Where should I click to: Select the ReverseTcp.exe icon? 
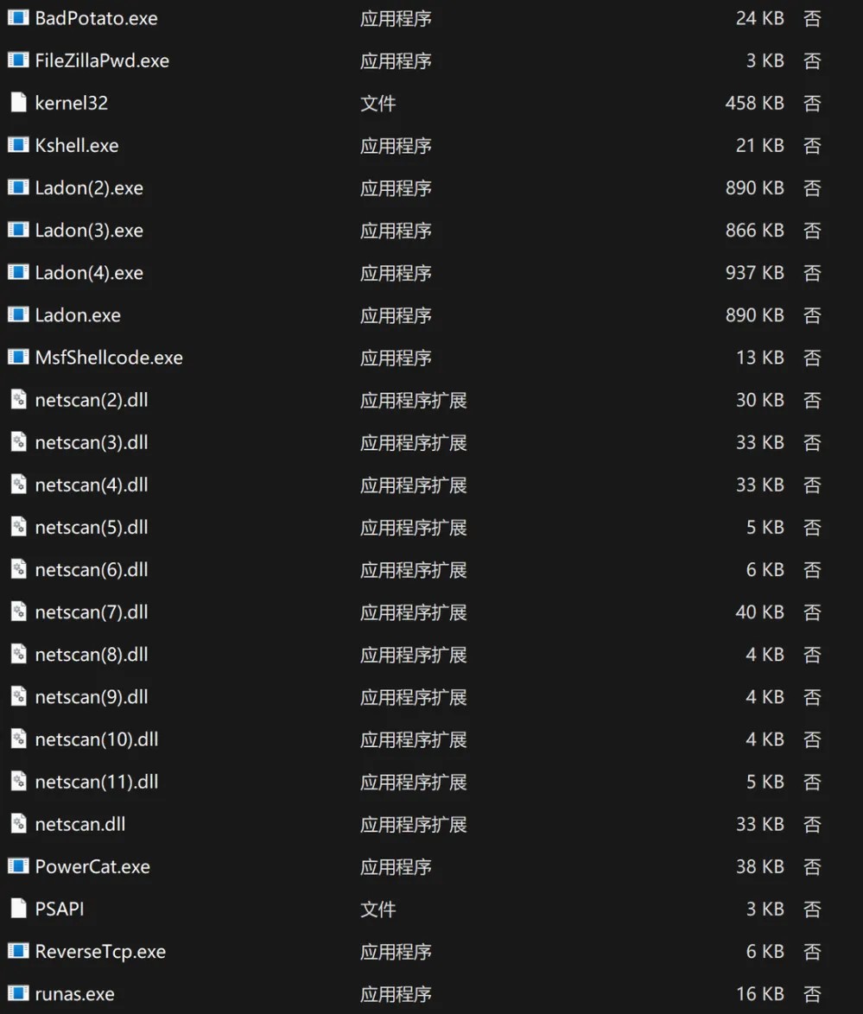click(x=18, y=951)
